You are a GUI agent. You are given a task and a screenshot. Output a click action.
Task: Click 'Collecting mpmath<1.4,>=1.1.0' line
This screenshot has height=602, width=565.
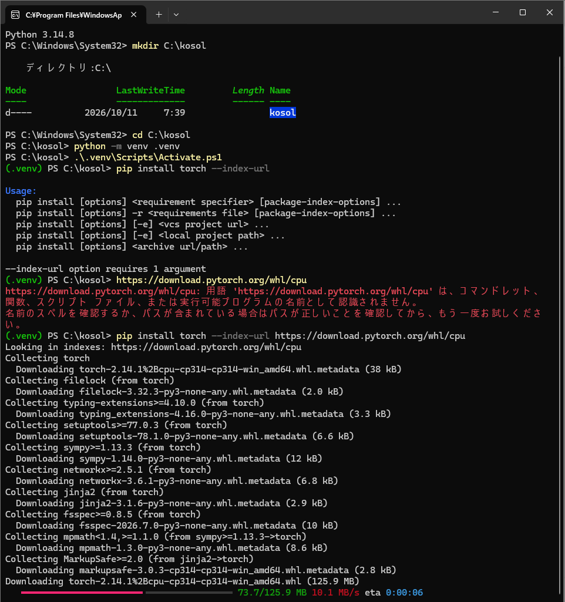tap(156, 536)
